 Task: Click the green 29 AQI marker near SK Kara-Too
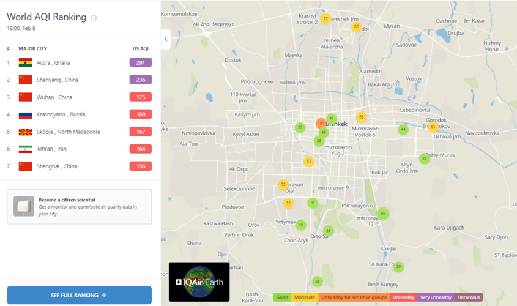398,267
